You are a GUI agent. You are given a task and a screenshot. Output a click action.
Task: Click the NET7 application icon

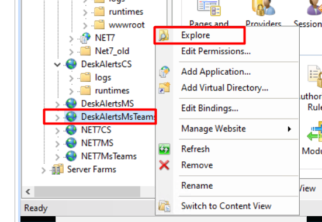(85, 38)
